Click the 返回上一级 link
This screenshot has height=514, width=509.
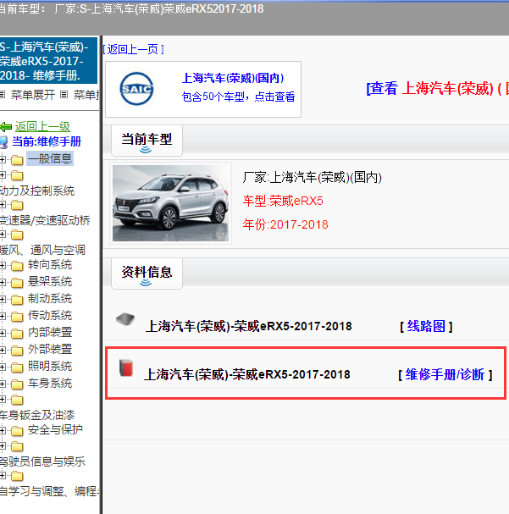pos(42,126)
